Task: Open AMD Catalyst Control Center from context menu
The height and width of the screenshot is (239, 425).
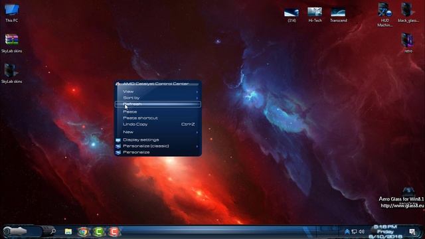Action: coord(158,84)
